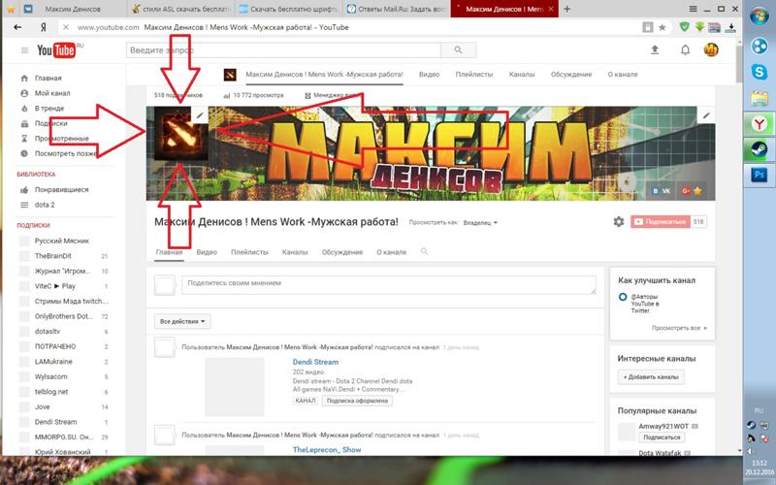
Task: Click the YouTube logo
Action: pyautogui.click(x=56, y=50)
